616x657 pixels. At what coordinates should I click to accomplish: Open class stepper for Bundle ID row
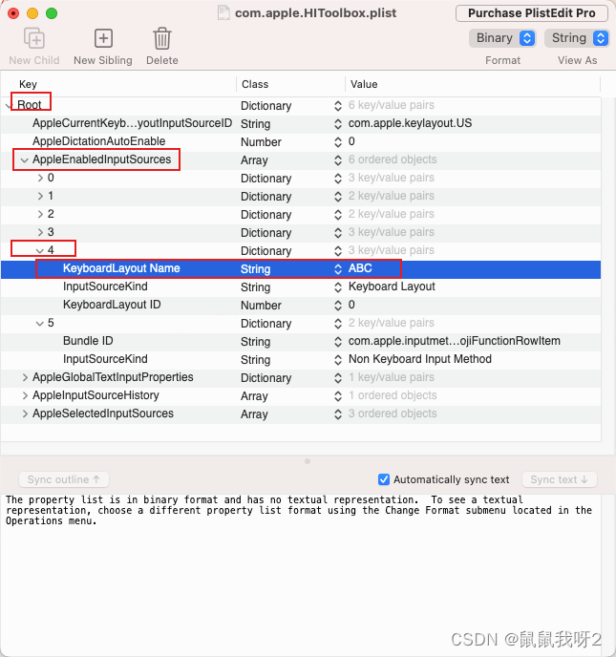coord(338,342)
